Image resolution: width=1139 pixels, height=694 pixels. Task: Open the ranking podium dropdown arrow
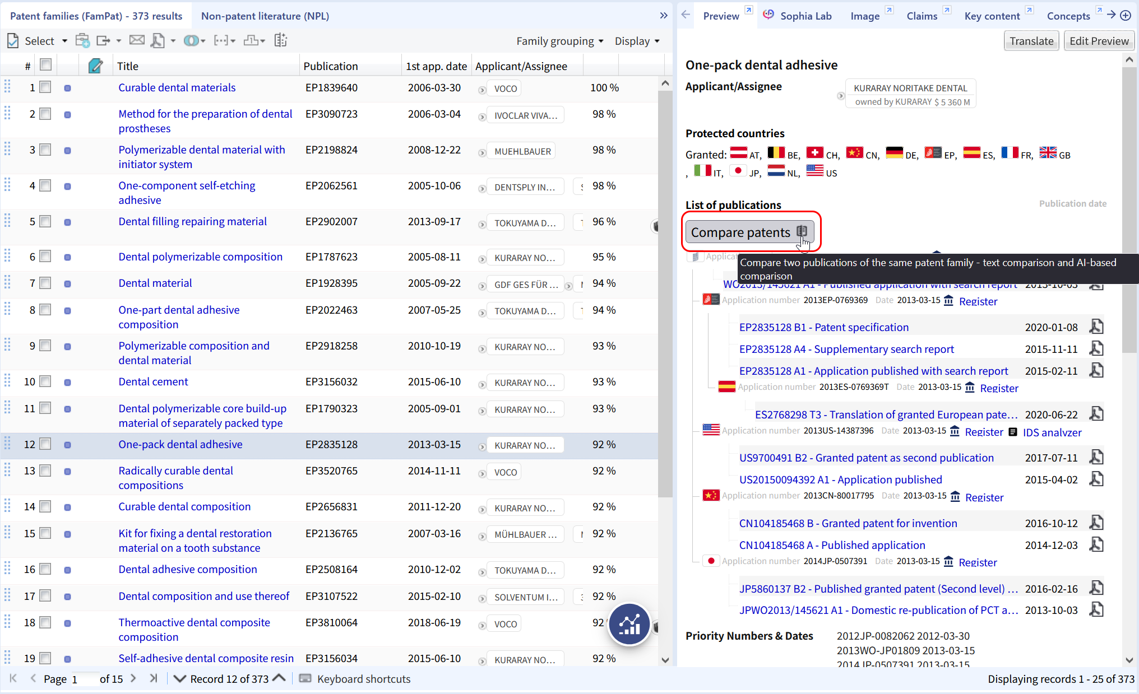[x=262, y=41]
